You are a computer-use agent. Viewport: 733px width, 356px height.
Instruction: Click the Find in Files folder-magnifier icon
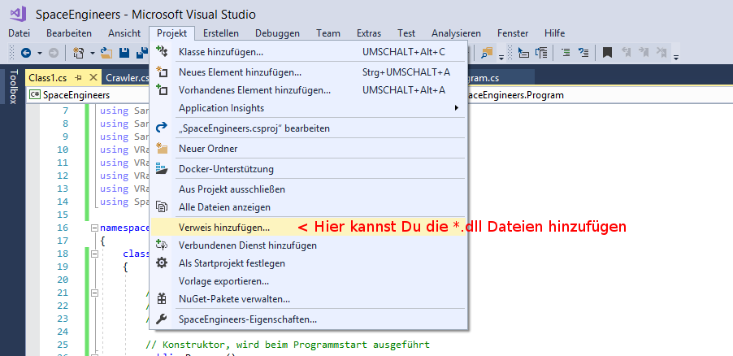[x=488, y=52]
